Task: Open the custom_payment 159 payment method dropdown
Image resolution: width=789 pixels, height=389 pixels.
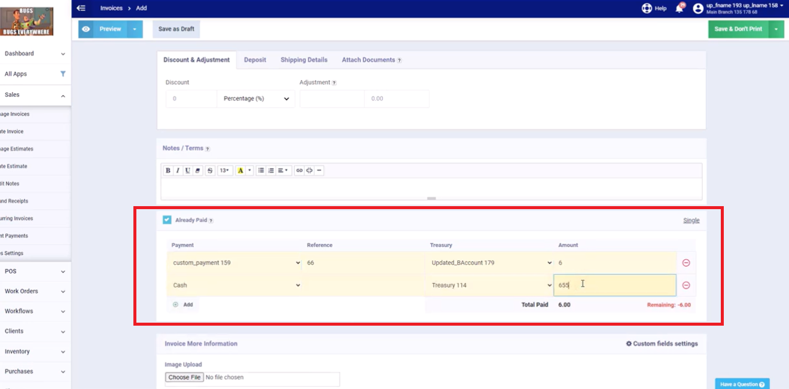Action: [x=235, y=263]
